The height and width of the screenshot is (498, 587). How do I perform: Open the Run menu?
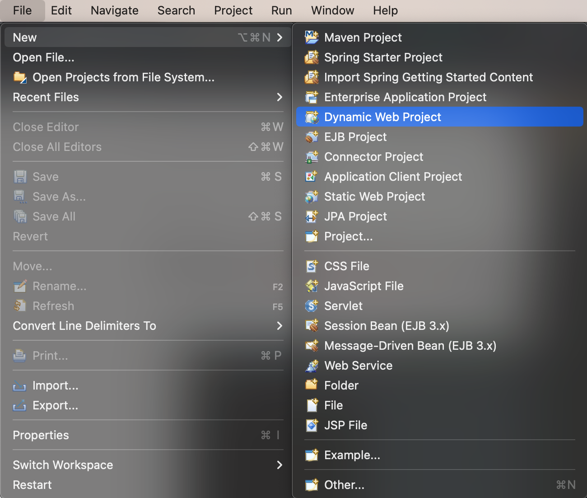282,10
